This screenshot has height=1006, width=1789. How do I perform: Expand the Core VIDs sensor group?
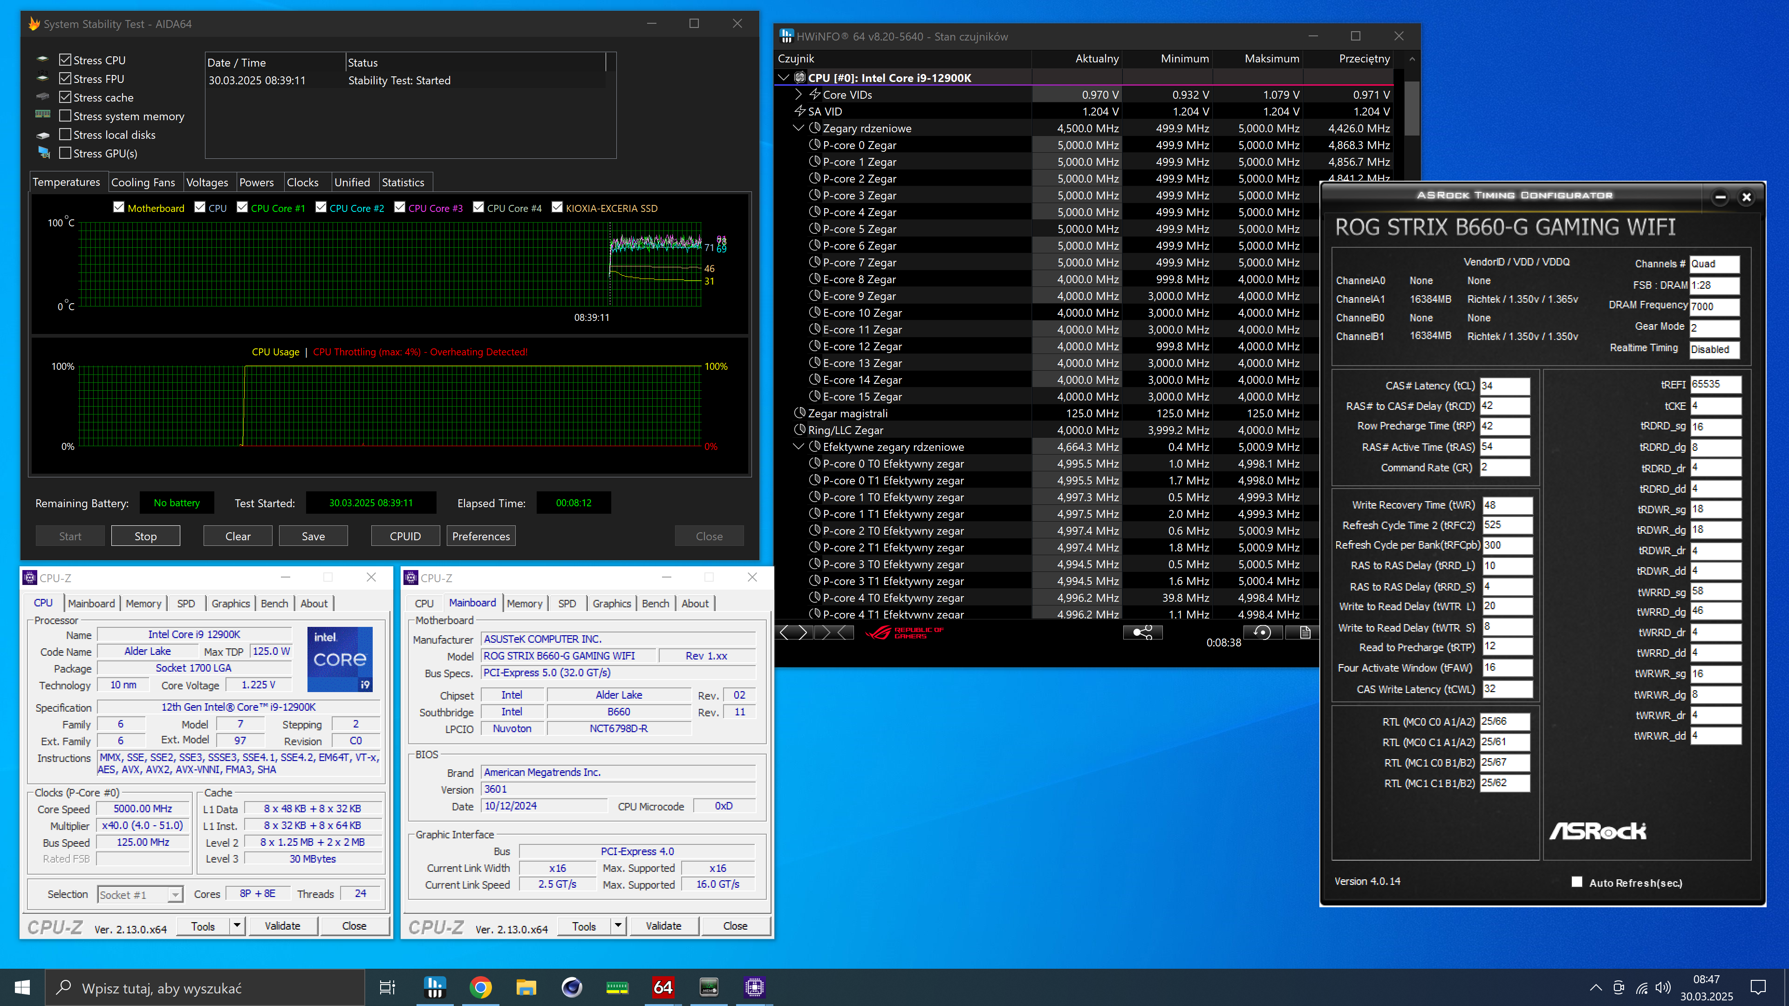click(x=798, y=95)
